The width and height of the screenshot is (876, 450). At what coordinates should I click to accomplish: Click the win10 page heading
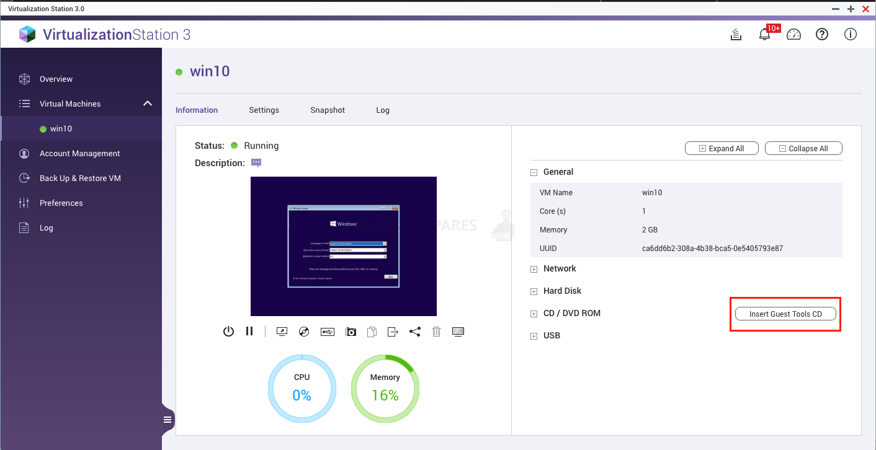(210, 71)
